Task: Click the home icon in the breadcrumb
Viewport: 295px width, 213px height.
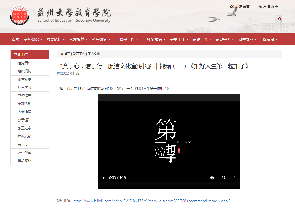Action: (x=62, y=54)
